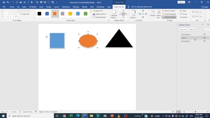Toggle the Selection Pane button

pyautogui.click(x=169, y=17)
